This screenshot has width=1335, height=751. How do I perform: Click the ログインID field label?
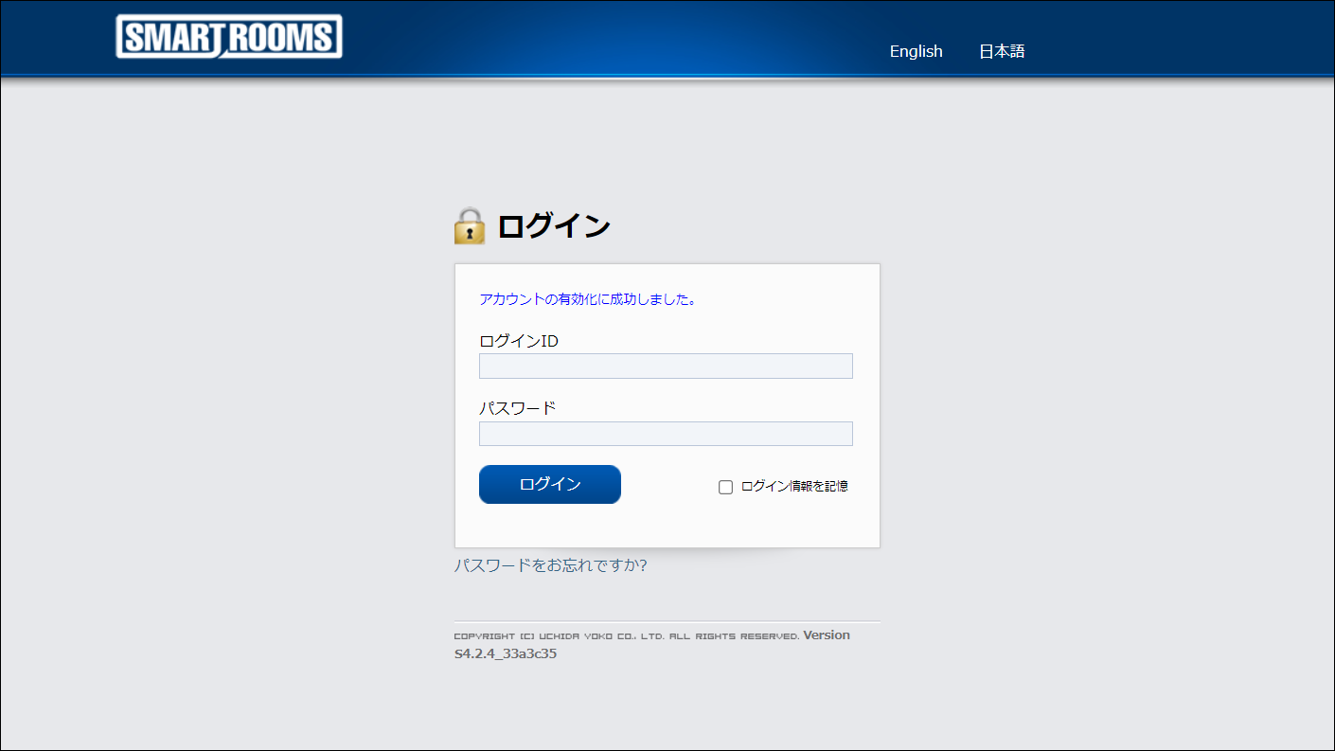coord(519,341)
